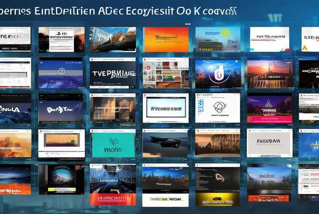Image resolution: width=319 pixels, height=214 pixels.
Task: Click the blue shield emblem in the thumbnail
Action: (x=217, y=73)
